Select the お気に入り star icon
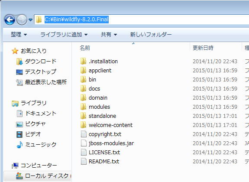This screenshot has height=182, width=249. coord(15,51)
